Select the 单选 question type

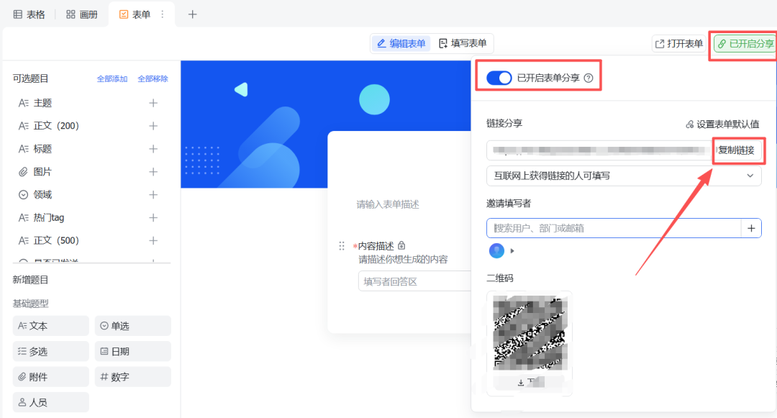(132, 326)
